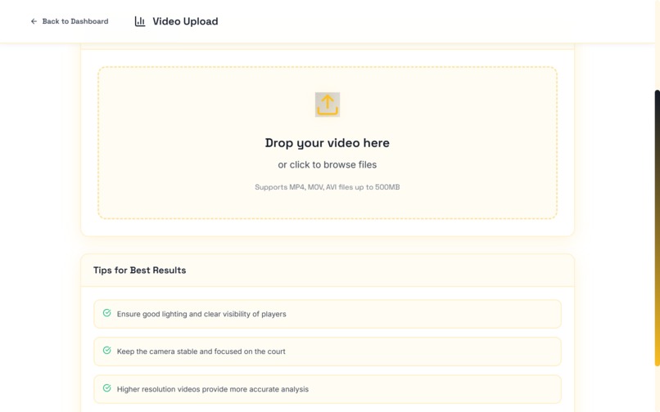Click 'or click to browse files' text
Screen dimensions: 660x412
[x=328, y=165]
